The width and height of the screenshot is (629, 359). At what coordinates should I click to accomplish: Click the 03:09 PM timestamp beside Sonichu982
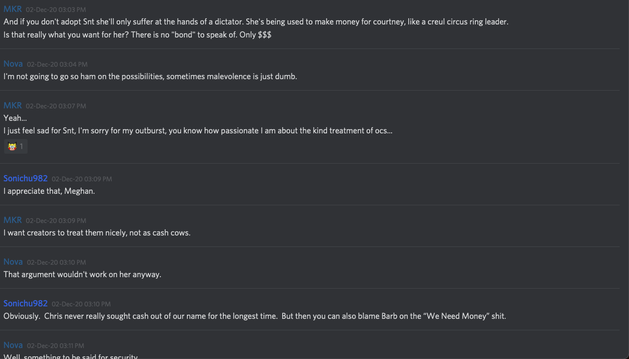tap(81, 179)
